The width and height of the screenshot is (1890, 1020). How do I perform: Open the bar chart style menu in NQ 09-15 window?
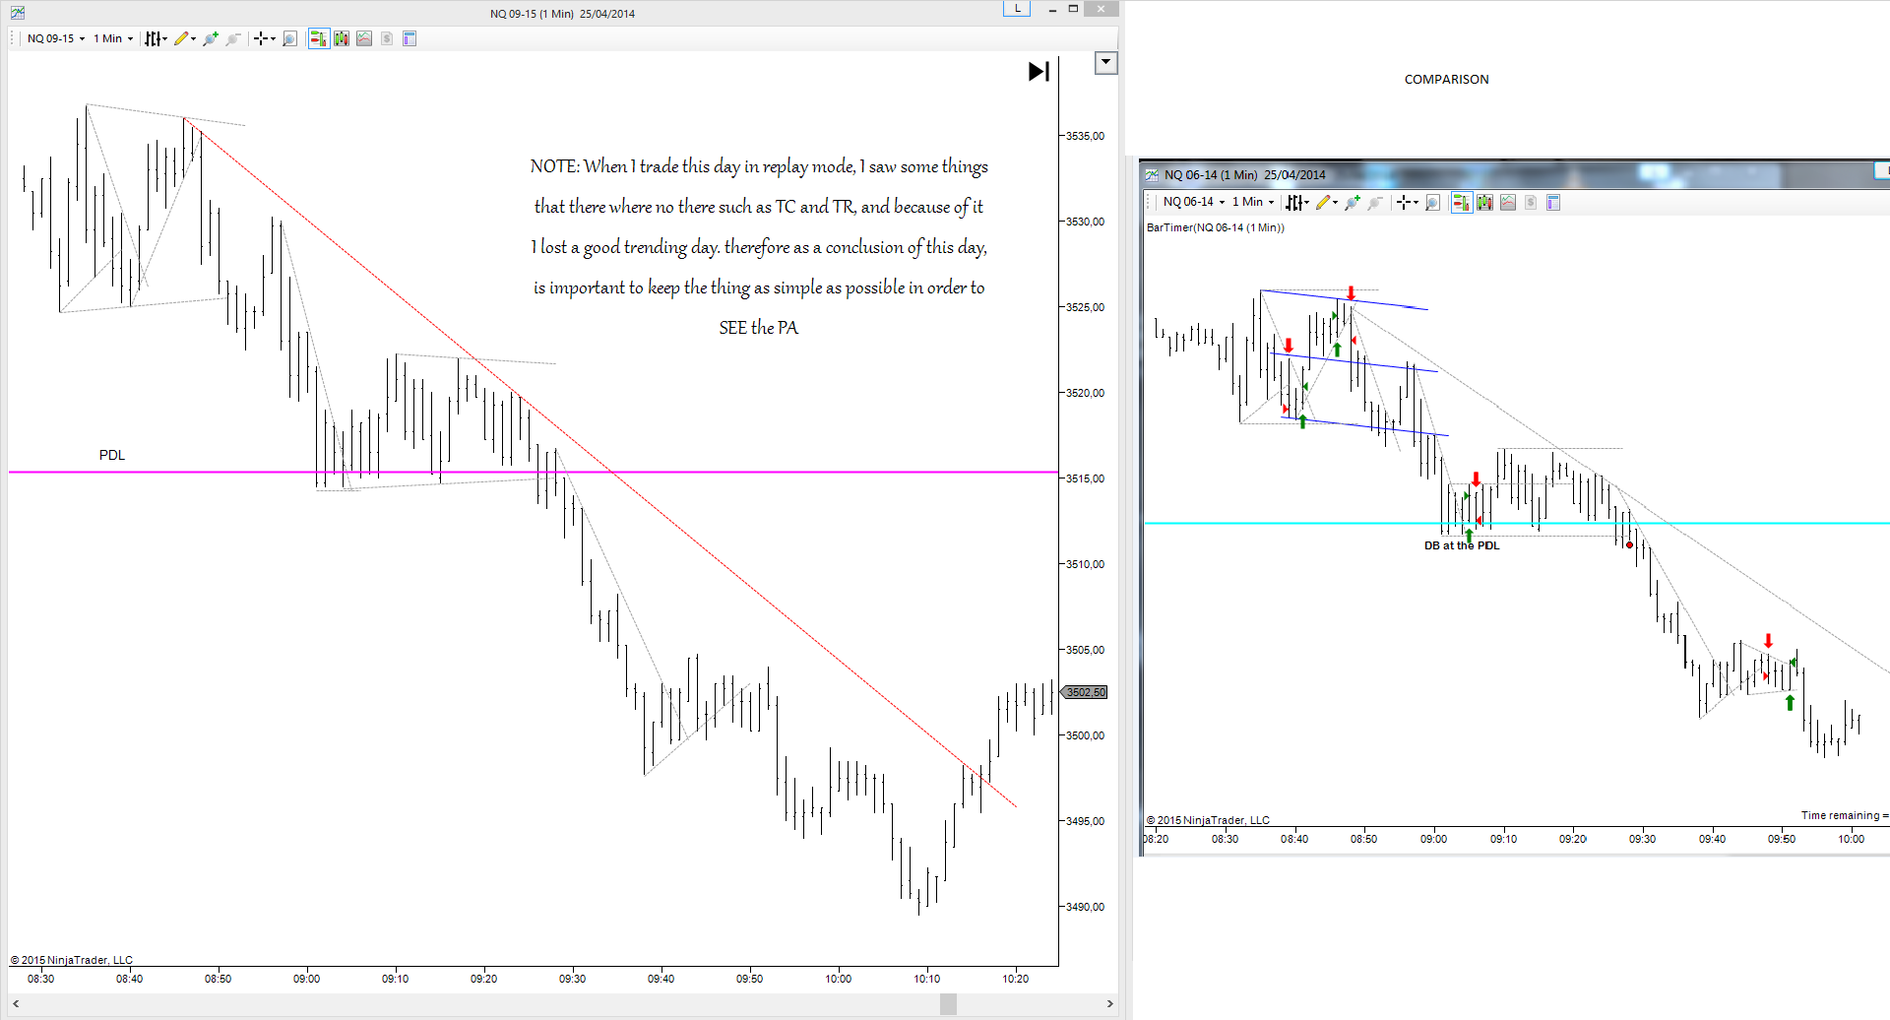(156, 38)
